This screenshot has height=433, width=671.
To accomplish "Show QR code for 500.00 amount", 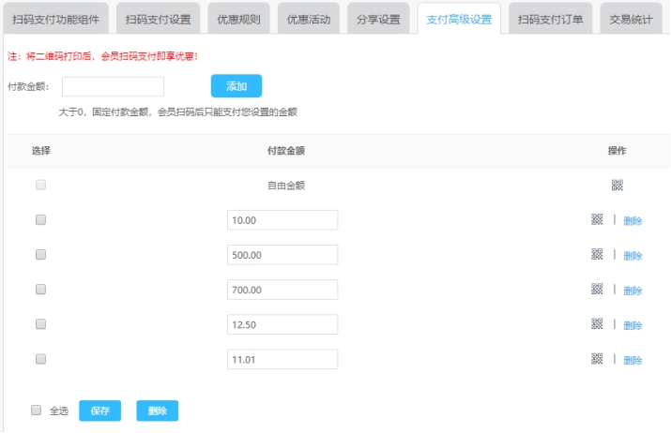I will (597, 254).
